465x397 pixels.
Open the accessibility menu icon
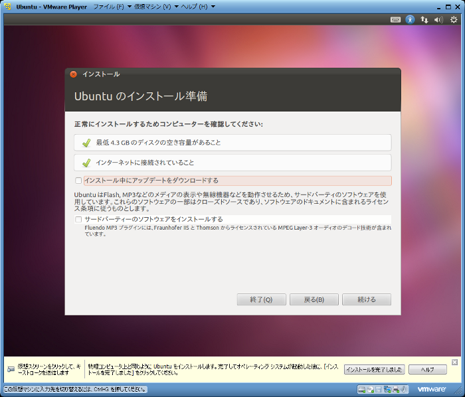[x=410, y=20]
